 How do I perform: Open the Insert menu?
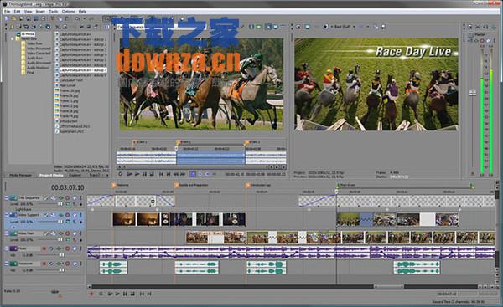click(40, 12)
